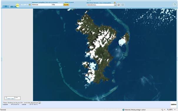The image size is (178, 111).
Task: Click the 5 km map scale bar
Action: click(13, 98)
